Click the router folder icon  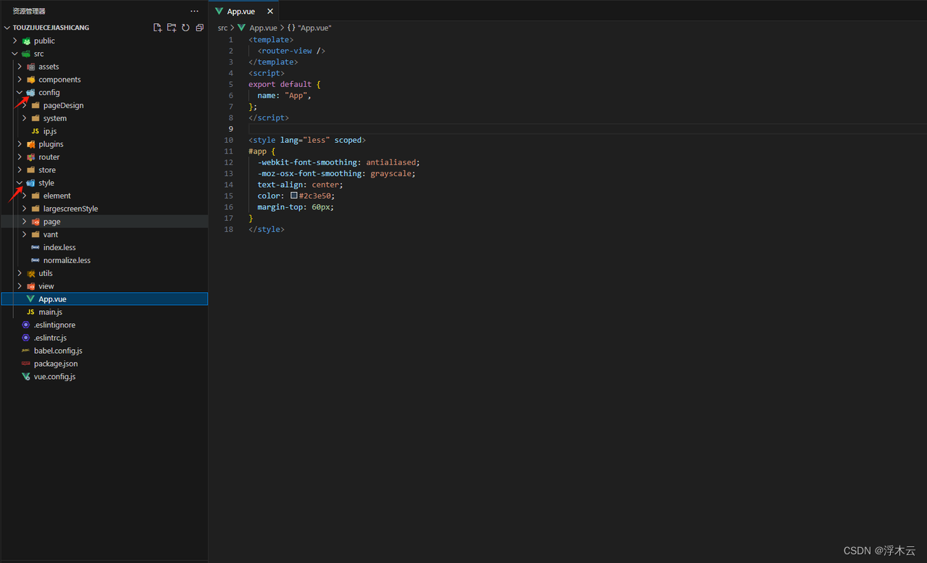coord(31,157)
